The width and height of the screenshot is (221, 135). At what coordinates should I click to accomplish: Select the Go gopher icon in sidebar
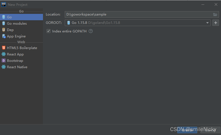point(4,17)
